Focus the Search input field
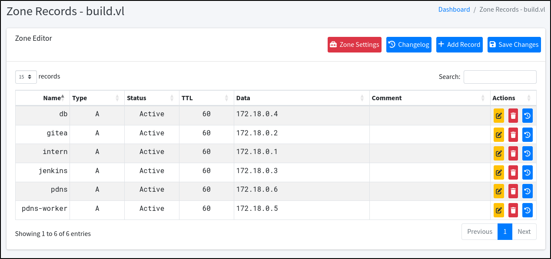 pyautogui.click(x=500, y=77)
